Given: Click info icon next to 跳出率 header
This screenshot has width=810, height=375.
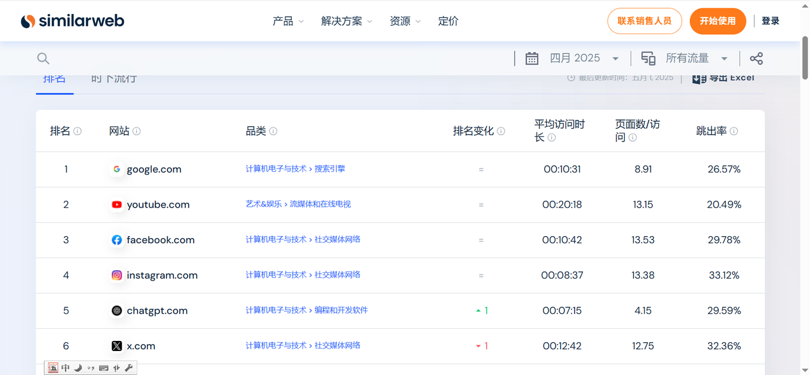Looking at the screenshot, I should coord(734,131).
